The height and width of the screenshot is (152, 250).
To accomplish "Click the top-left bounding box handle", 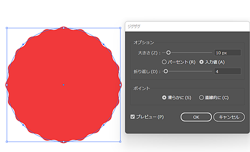I will [7, 28].
